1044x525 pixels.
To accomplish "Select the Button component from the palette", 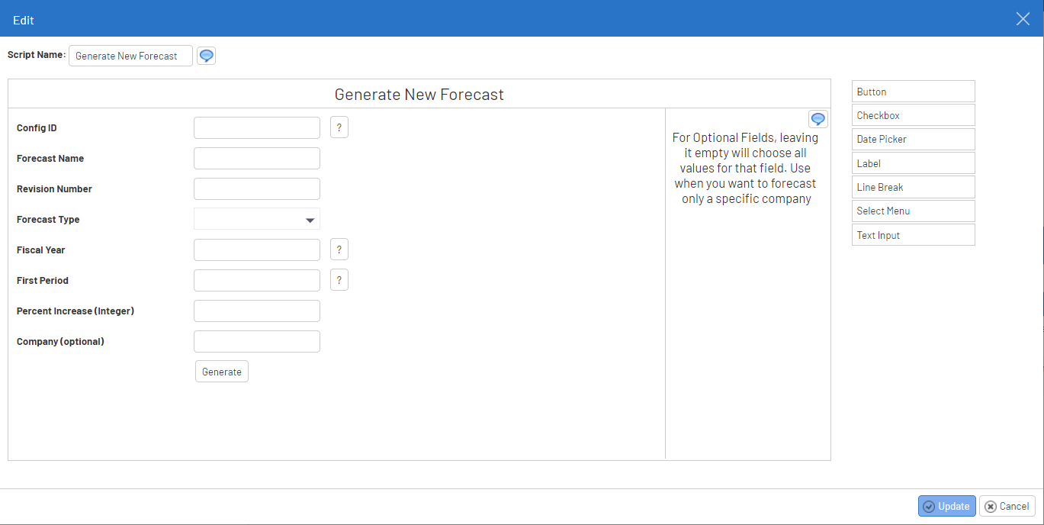I will tap(913, 92).
